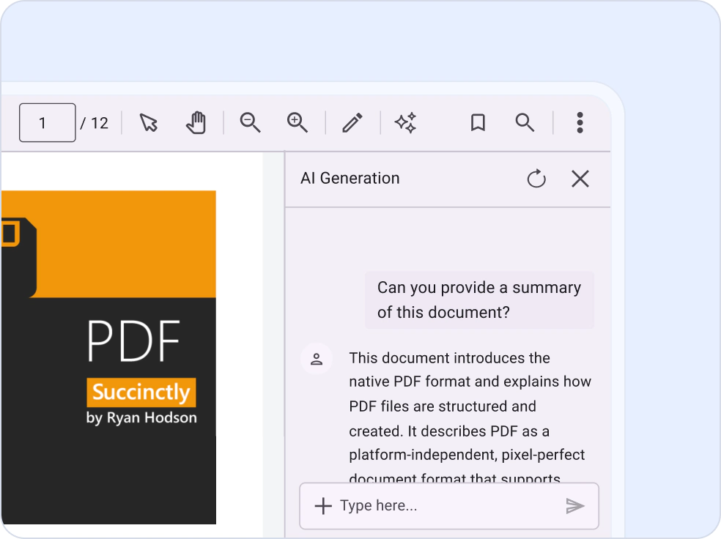Open the AI sparkle assistant
721x539 pixels.
406,123
